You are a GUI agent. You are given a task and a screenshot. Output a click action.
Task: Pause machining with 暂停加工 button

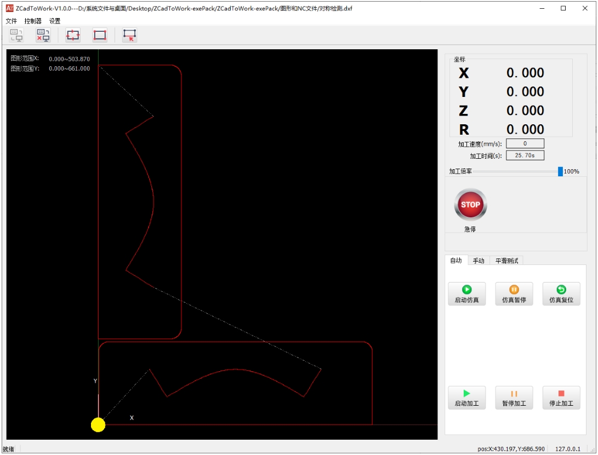click(x=514, y=398)
